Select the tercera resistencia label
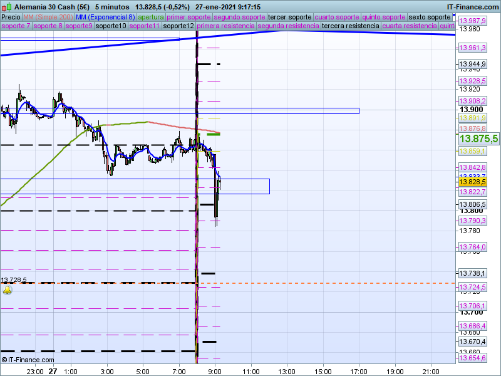 pos(350,26)
